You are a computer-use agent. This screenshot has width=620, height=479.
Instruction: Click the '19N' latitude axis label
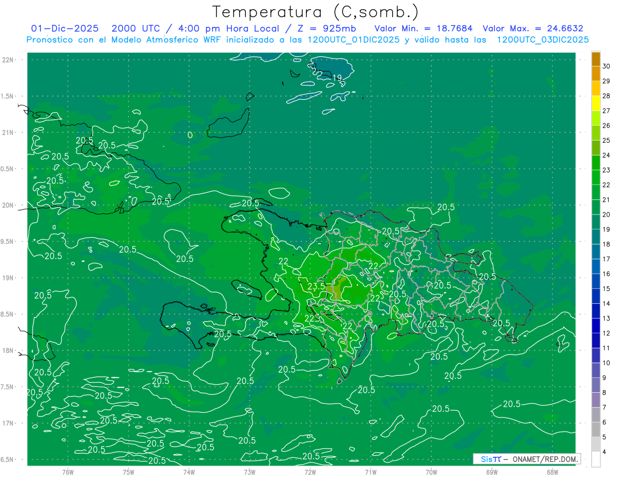[8, 277]
